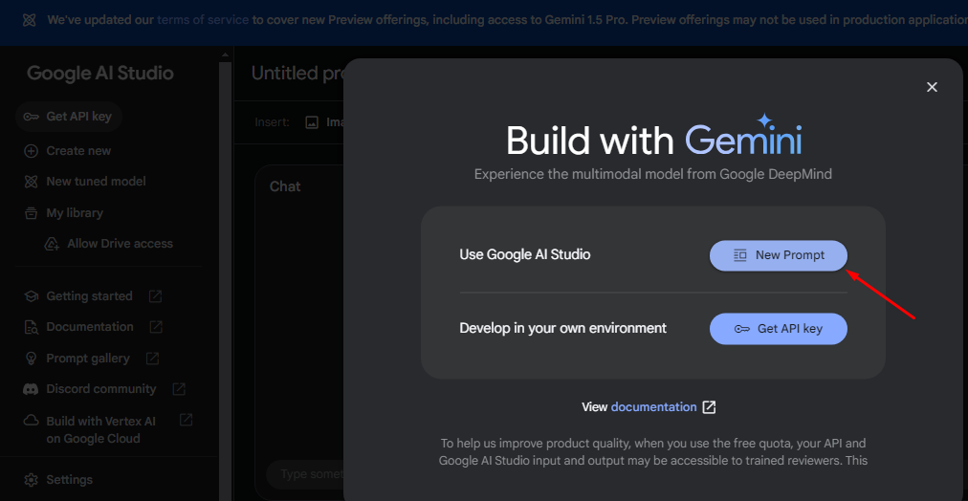Click the key icon in dialog Get API key button
Screen dimensions: 968x501
(x=742, y=329)
